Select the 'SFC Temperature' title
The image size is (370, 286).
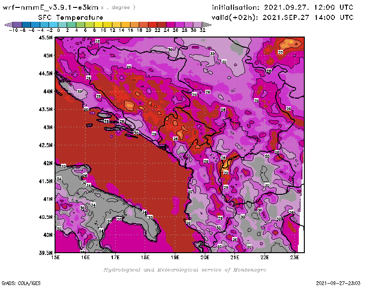(71, 18)
